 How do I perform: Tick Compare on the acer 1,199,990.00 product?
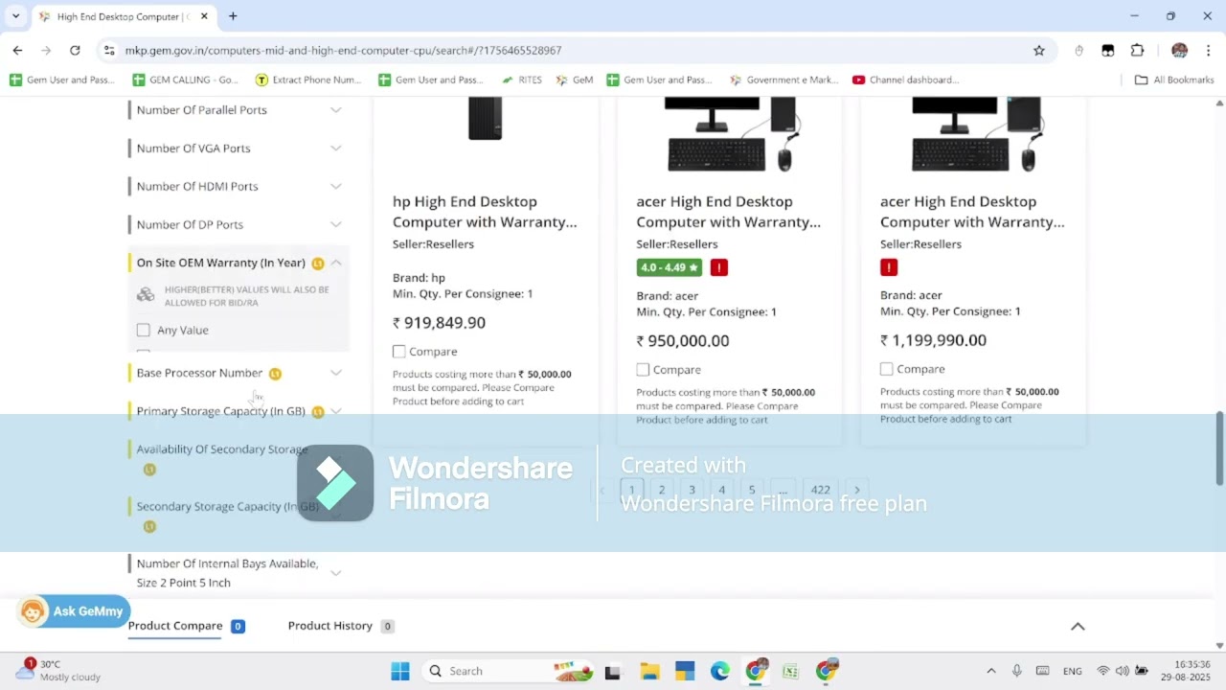887,369
